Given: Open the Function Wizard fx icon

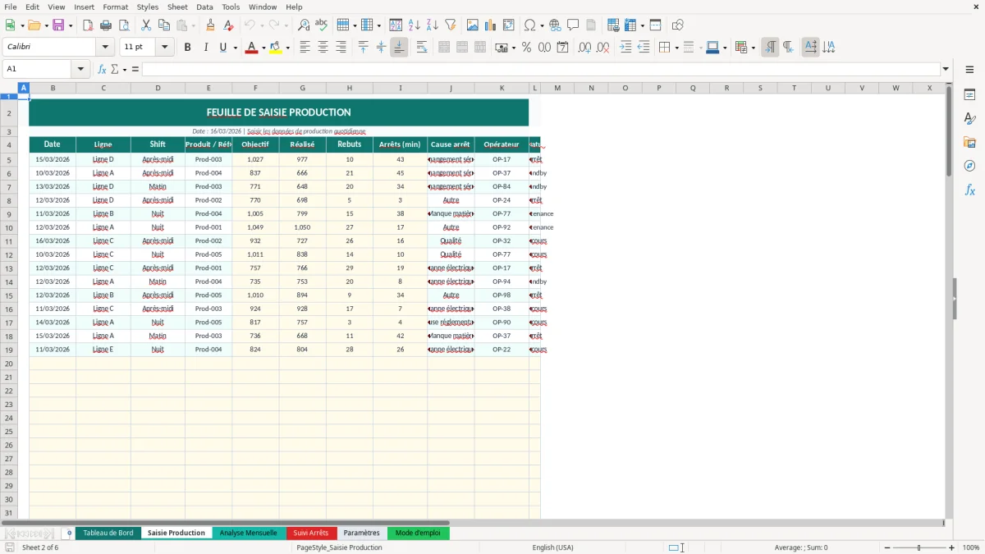Looking at the screenshot, I should coord(102,69).
